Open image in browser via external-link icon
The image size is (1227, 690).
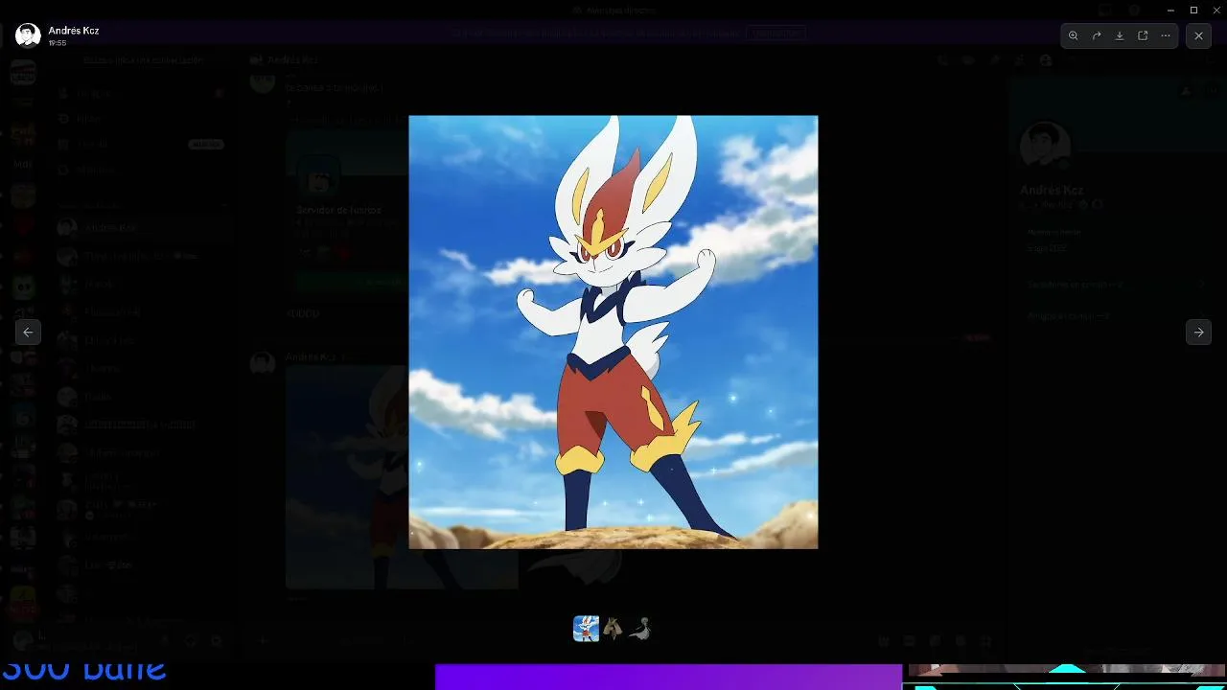[x=1143, y=35]
